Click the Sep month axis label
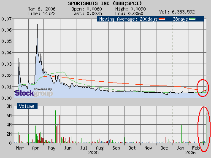Screen dimensions: 211x158 click(116, 148)
